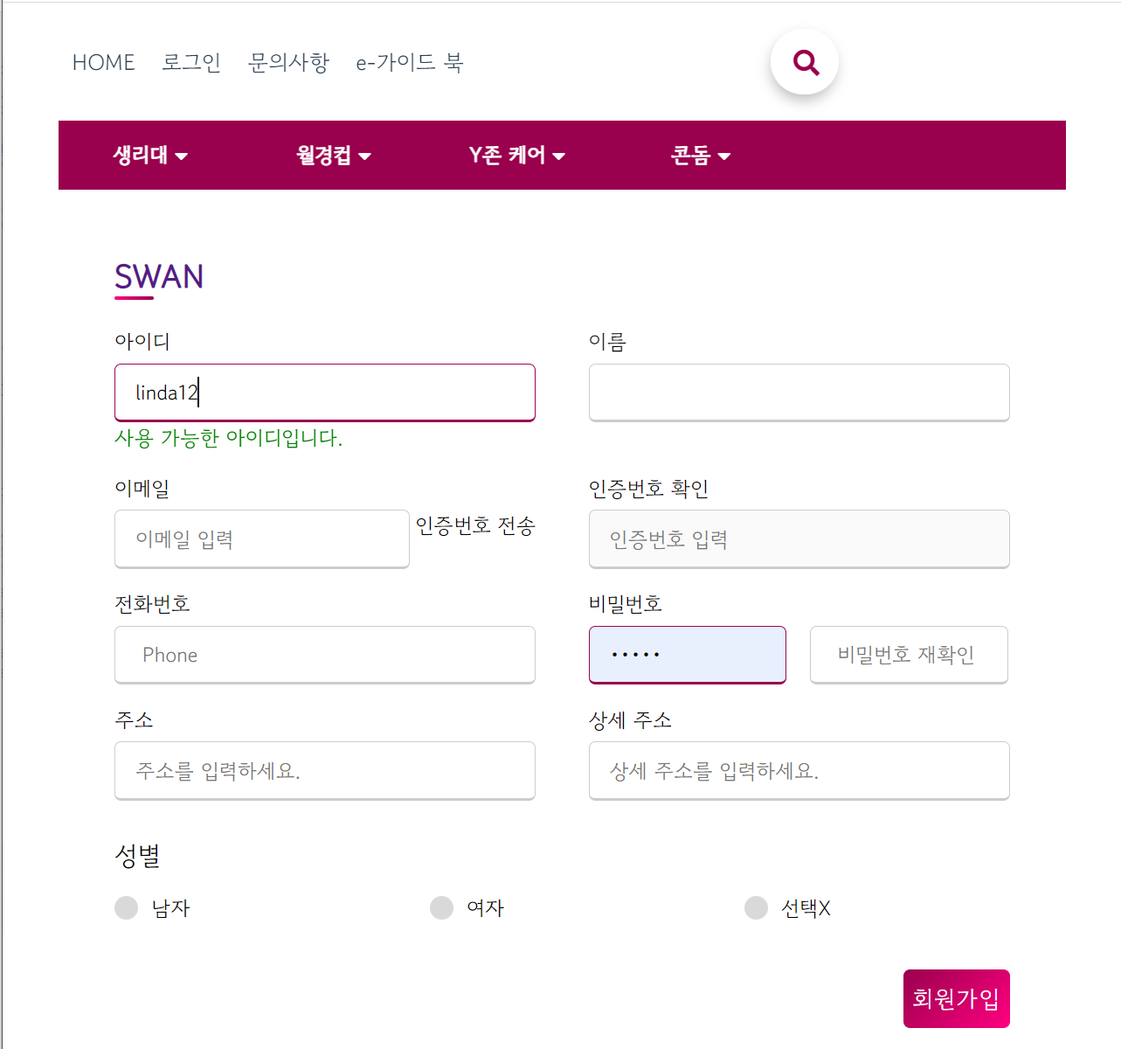The width and height of the screenshot is (1121, 1049).
Task: Click the 전화번호 field label
Action: tap(153, 604)
